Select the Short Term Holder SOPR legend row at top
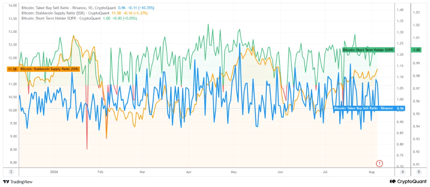This screenshot has width=430, height=187. [x=79, y=18]
